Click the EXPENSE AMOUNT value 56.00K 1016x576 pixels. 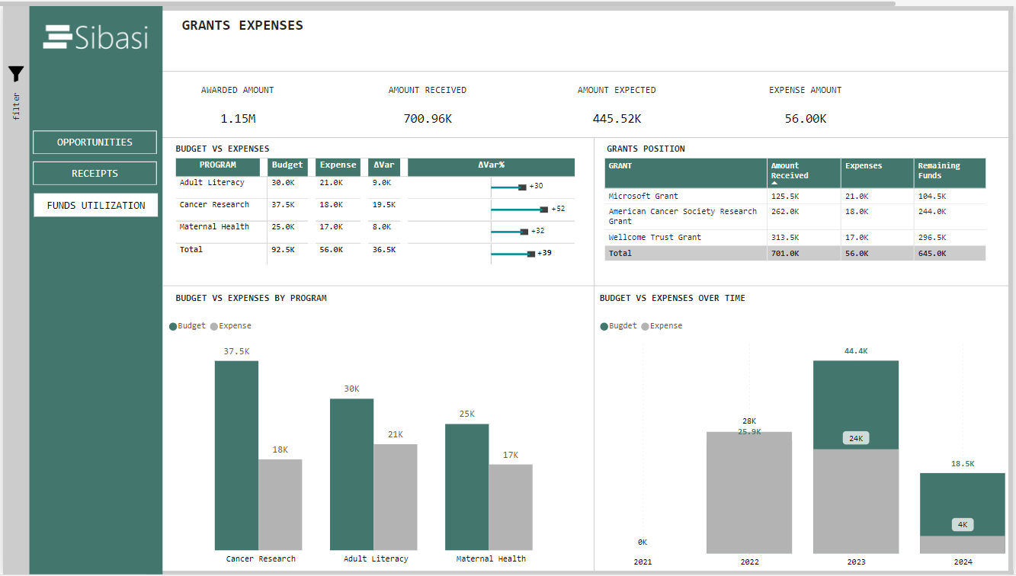[806, 119]
